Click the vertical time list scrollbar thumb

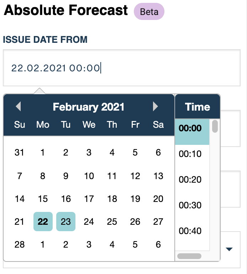coord(215,126)
